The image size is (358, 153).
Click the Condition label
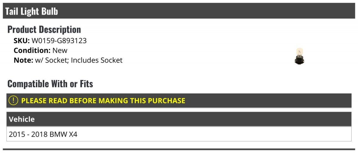(32, 50)
